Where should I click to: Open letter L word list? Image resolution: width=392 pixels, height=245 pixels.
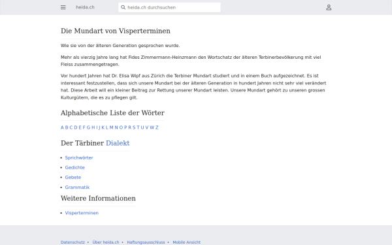pyautogui.click(x=107, y=127)
